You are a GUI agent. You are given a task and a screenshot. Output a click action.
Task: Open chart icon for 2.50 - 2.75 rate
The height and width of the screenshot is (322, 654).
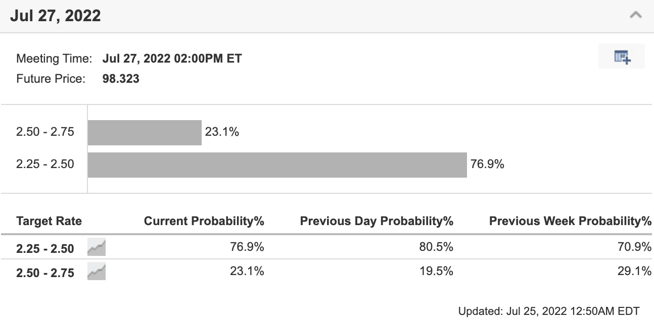97,273
